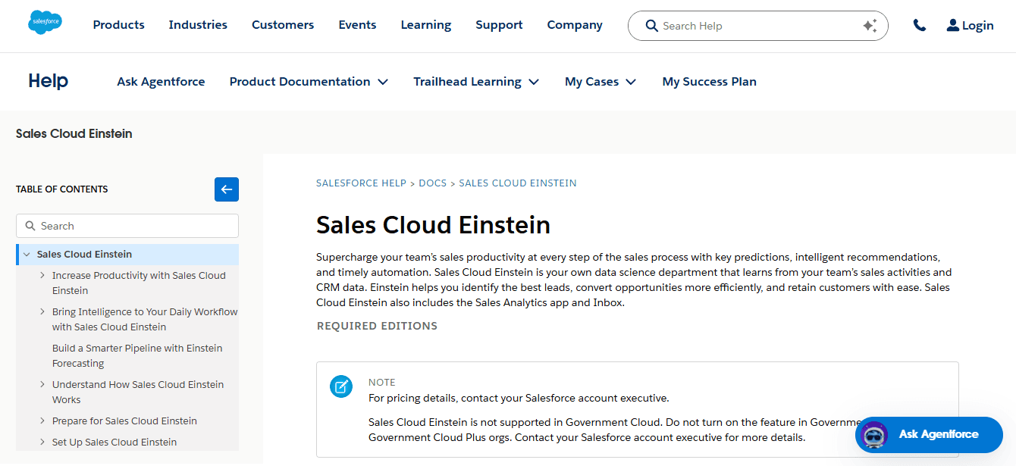
Task: Select Build a Smarter Pipeline with Einstein Forecasting
Action: tap(137, 355)
